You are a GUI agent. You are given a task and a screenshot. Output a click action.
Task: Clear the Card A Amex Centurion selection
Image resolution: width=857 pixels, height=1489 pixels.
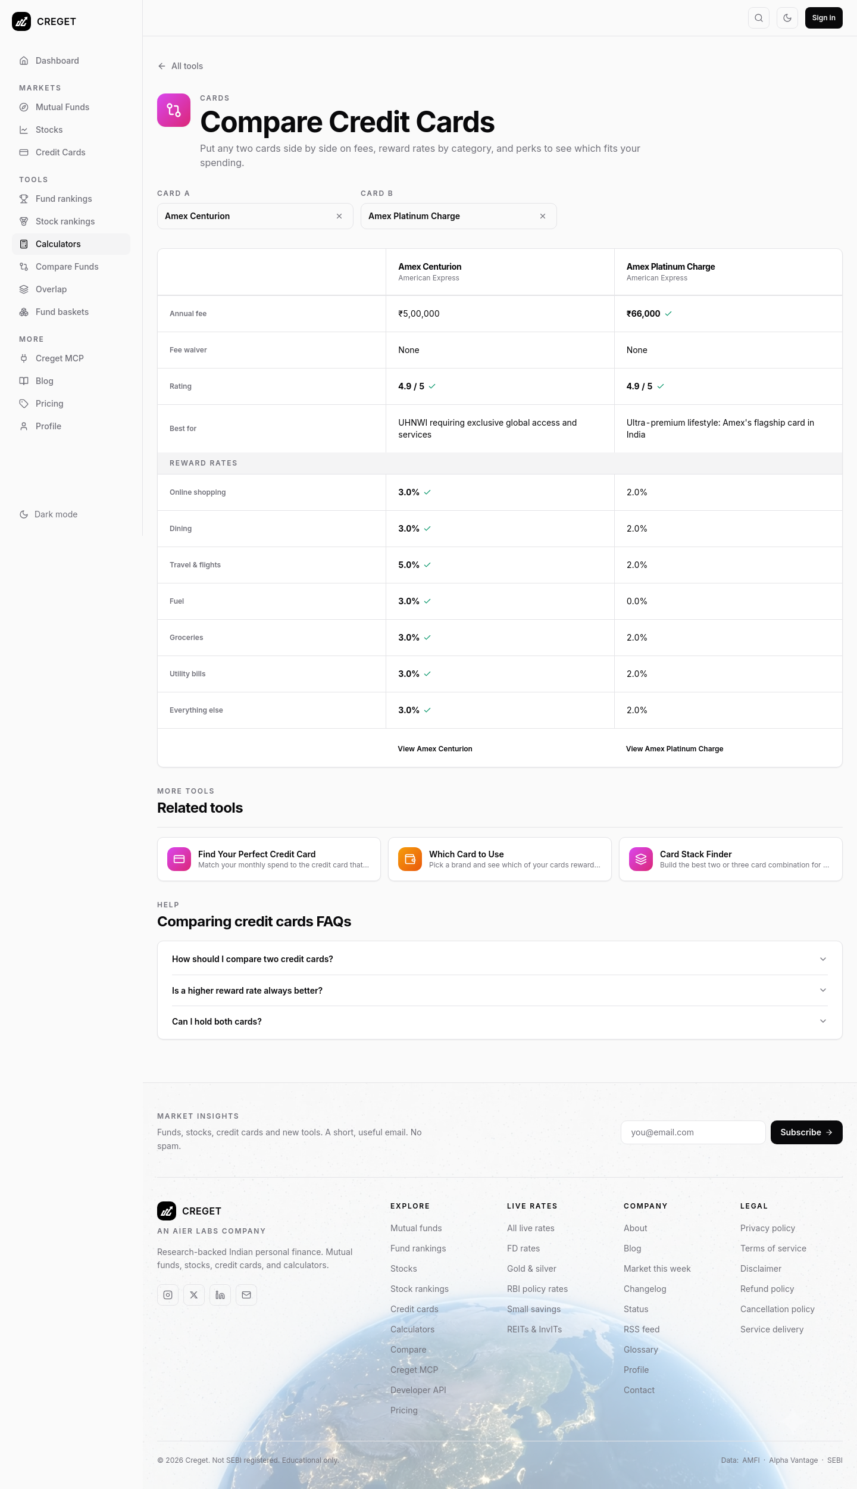pyautogui.click(x=339, y=216)
